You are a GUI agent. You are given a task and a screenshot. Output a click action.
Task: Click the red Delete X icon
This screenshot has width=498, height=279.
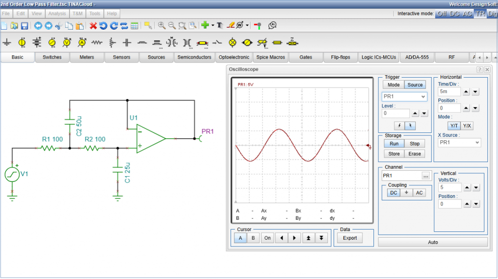pyautogui.click(x=93, y=26)
